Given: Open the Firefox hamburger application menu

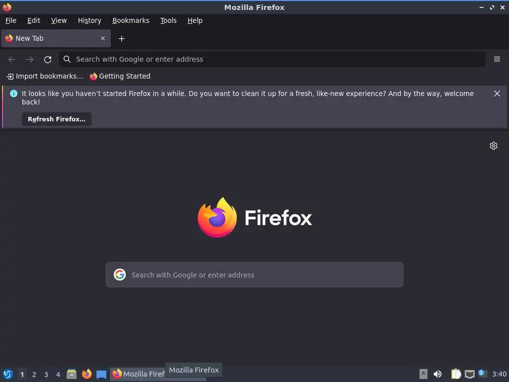Looking at the screenshot, I should (x=497, y=59).
